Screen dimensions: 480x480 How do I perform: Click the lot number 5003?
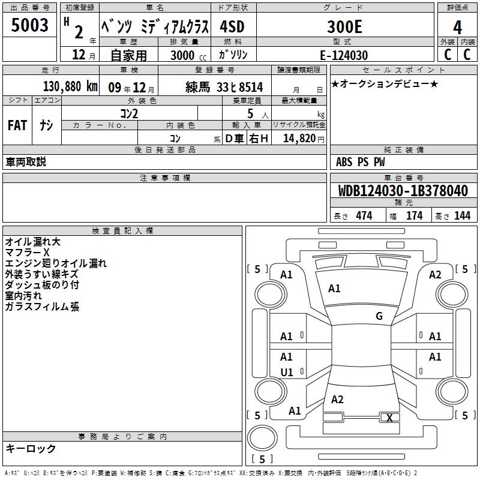30,26
